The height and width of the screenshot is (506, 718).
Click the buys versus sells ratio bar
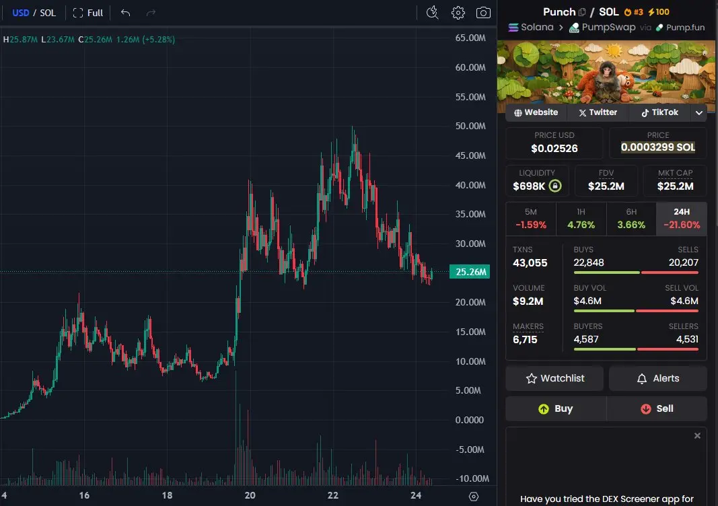tap(636, 273)
